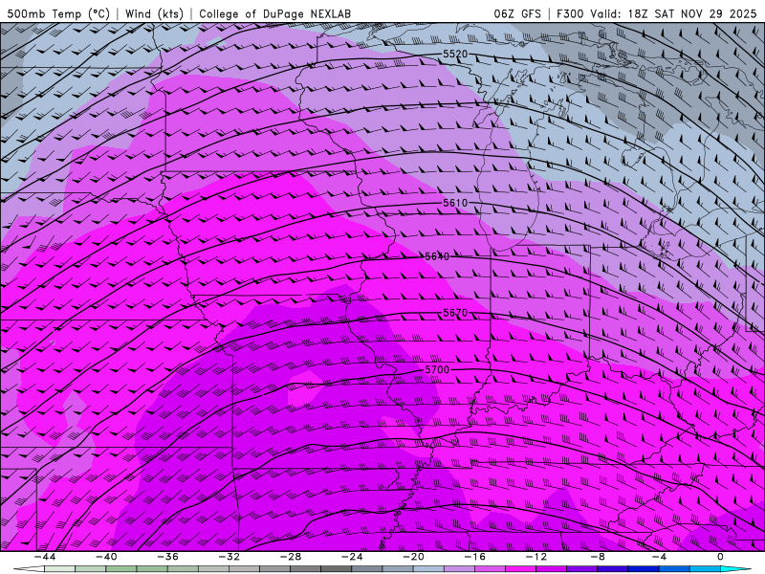
Task: Click the 5610 height contour label
Action: click(455, 203)
